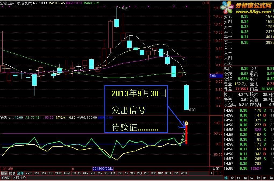
Task: Click the MA10: 9.45 legend value
Action: [x=57, y=3]
